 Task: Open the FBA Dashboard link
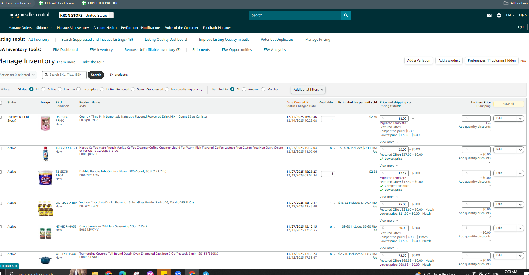click(65, 50)
